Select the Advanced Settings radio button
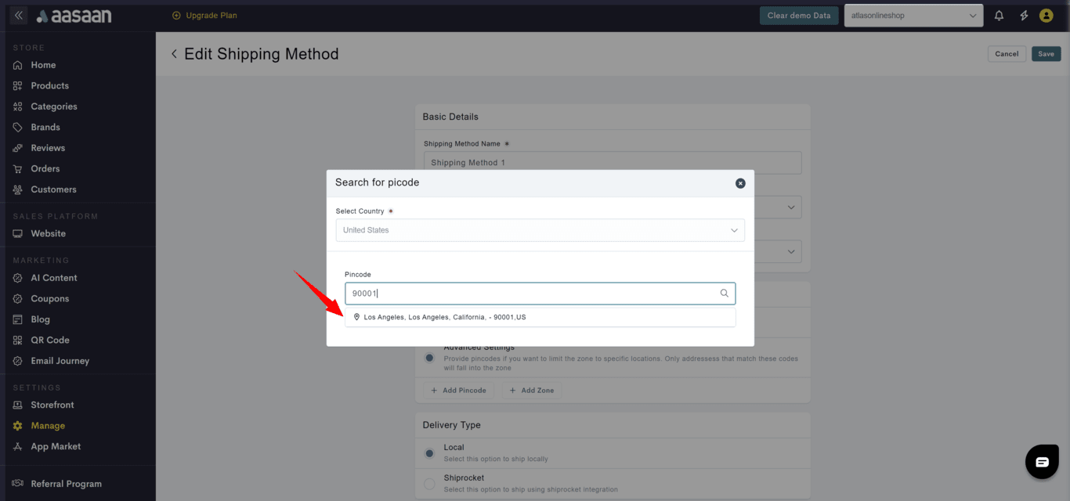 click(x=429, y=358)
